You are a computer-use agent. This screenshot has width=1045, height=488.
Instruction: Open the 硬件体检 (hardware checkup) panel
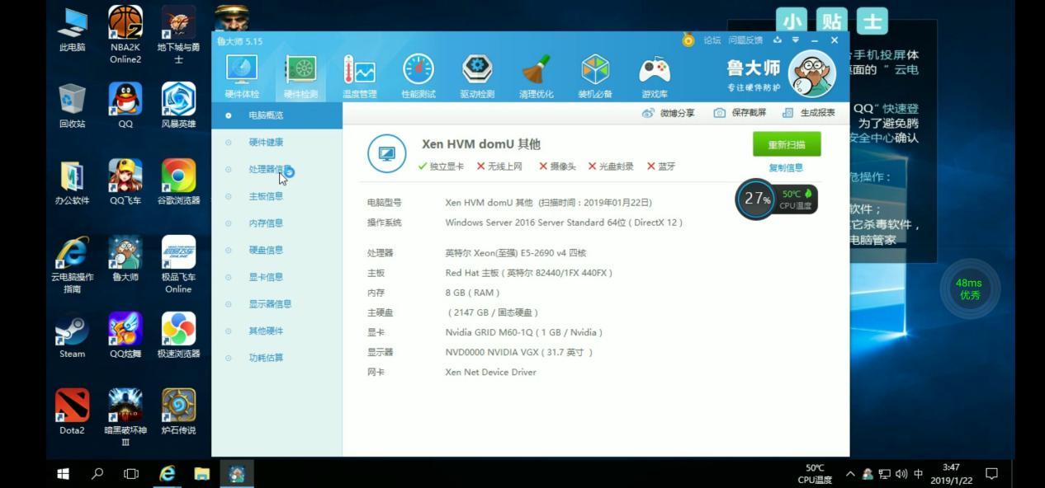[240, 74]
